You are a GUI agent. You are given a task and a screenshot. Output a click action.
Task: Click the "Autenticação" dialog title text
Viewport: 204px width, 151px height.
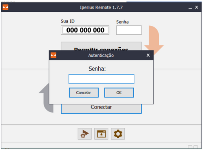pyautogui.click(x=101, y=56)
